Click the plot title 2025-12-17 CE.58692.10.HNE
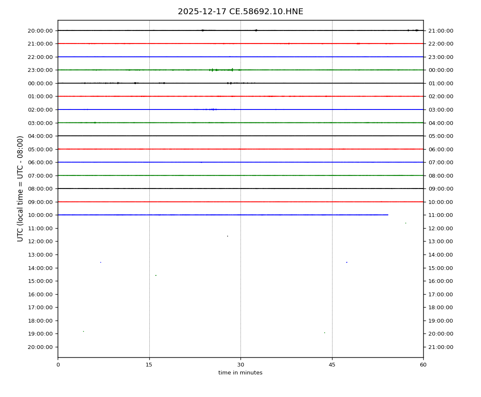This screenshot has height=397, width=481. point(240,12)
